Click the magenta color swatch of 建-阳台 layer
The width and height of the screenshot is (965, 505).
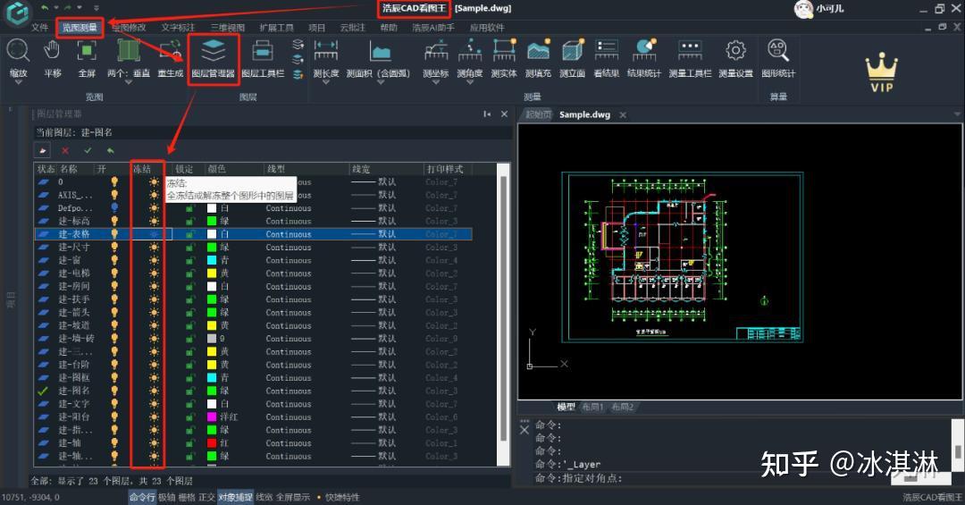[212, 417]
